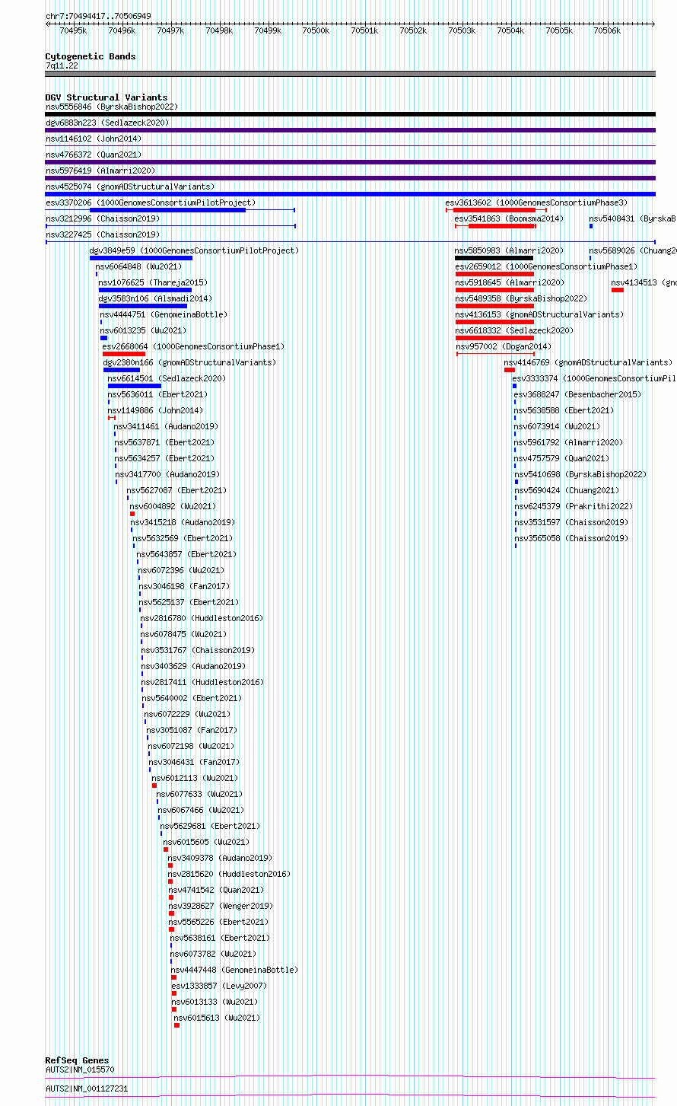The width and height of the screenshot is (677, 1106).
Task: Click the nsv3212996 (Chaisson2019) label
Action: [102, 218]
